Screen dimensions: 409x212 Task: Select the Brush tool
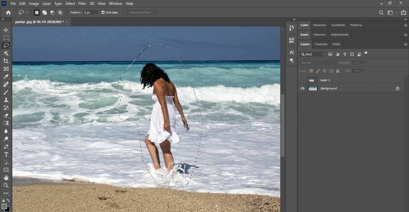(x=6, y=92)
